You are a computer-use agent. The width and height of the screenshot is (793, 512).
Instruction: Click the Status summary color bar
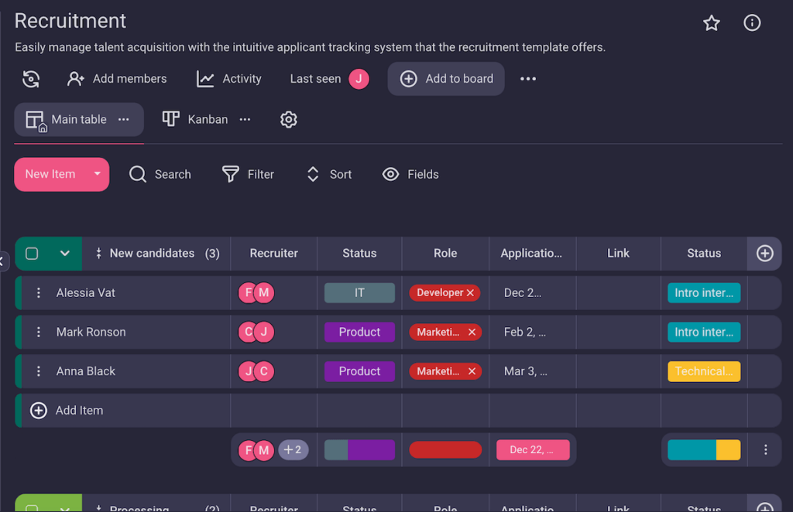[703, 449]
